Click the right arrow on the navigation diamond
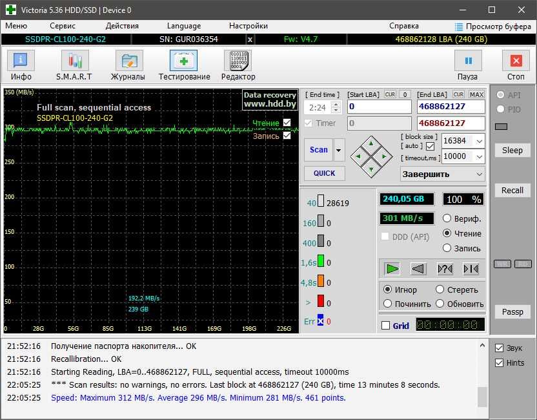 pos(384,156)
